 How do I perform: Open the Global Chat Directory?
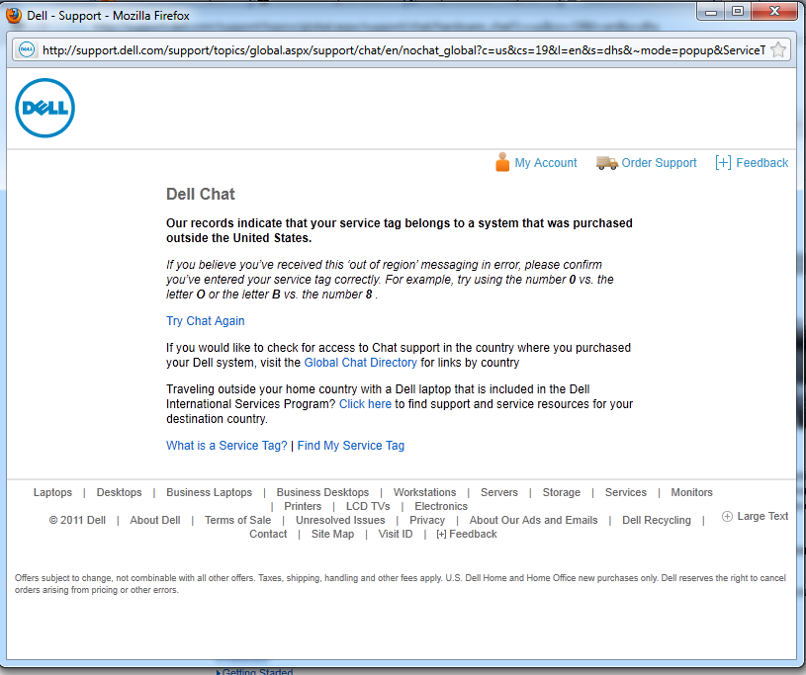point(360,363)
